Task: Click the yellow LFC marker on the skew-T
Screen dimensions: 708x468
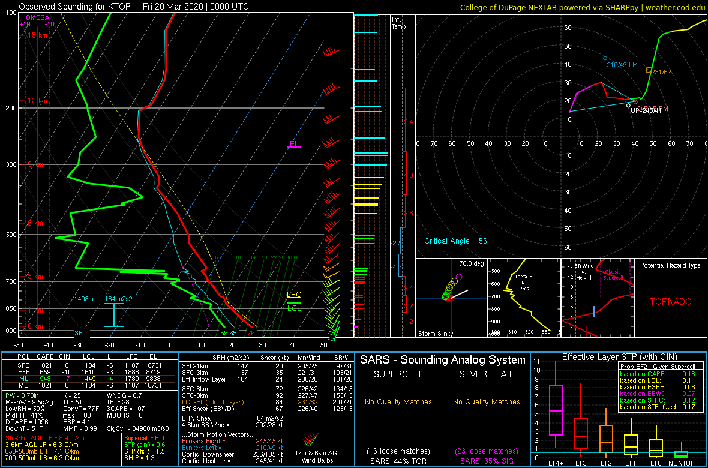Action: coord(294,295)
